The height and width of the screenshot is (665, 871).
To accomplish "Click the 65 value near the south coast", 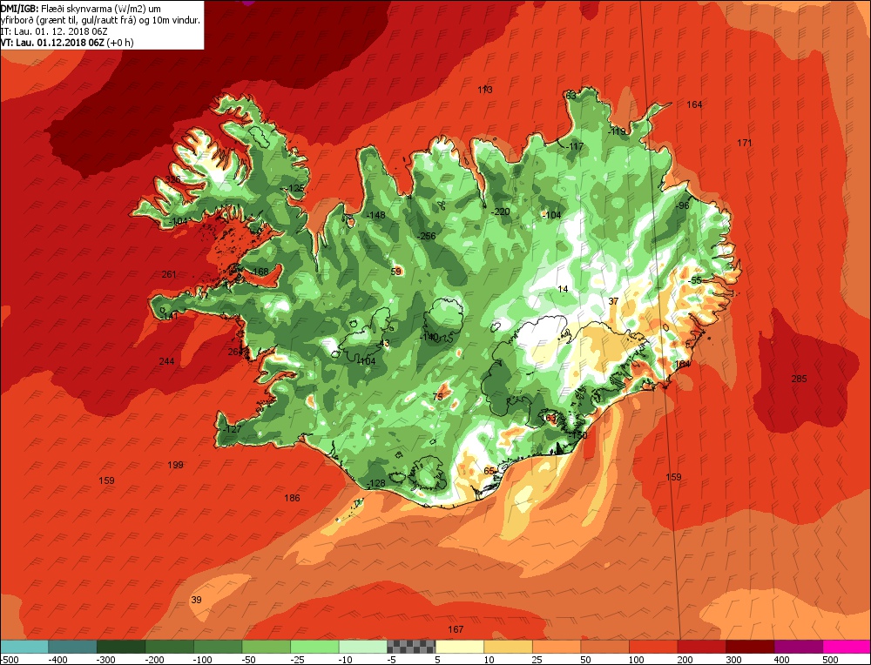I will [489, 471].
